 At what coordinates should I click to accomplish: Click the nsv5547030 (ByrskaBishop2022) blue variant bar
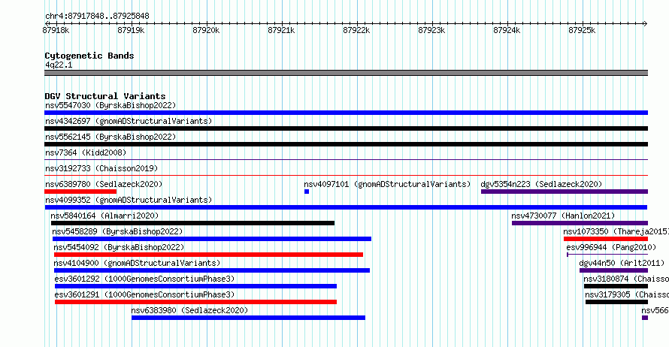[346, 113]
